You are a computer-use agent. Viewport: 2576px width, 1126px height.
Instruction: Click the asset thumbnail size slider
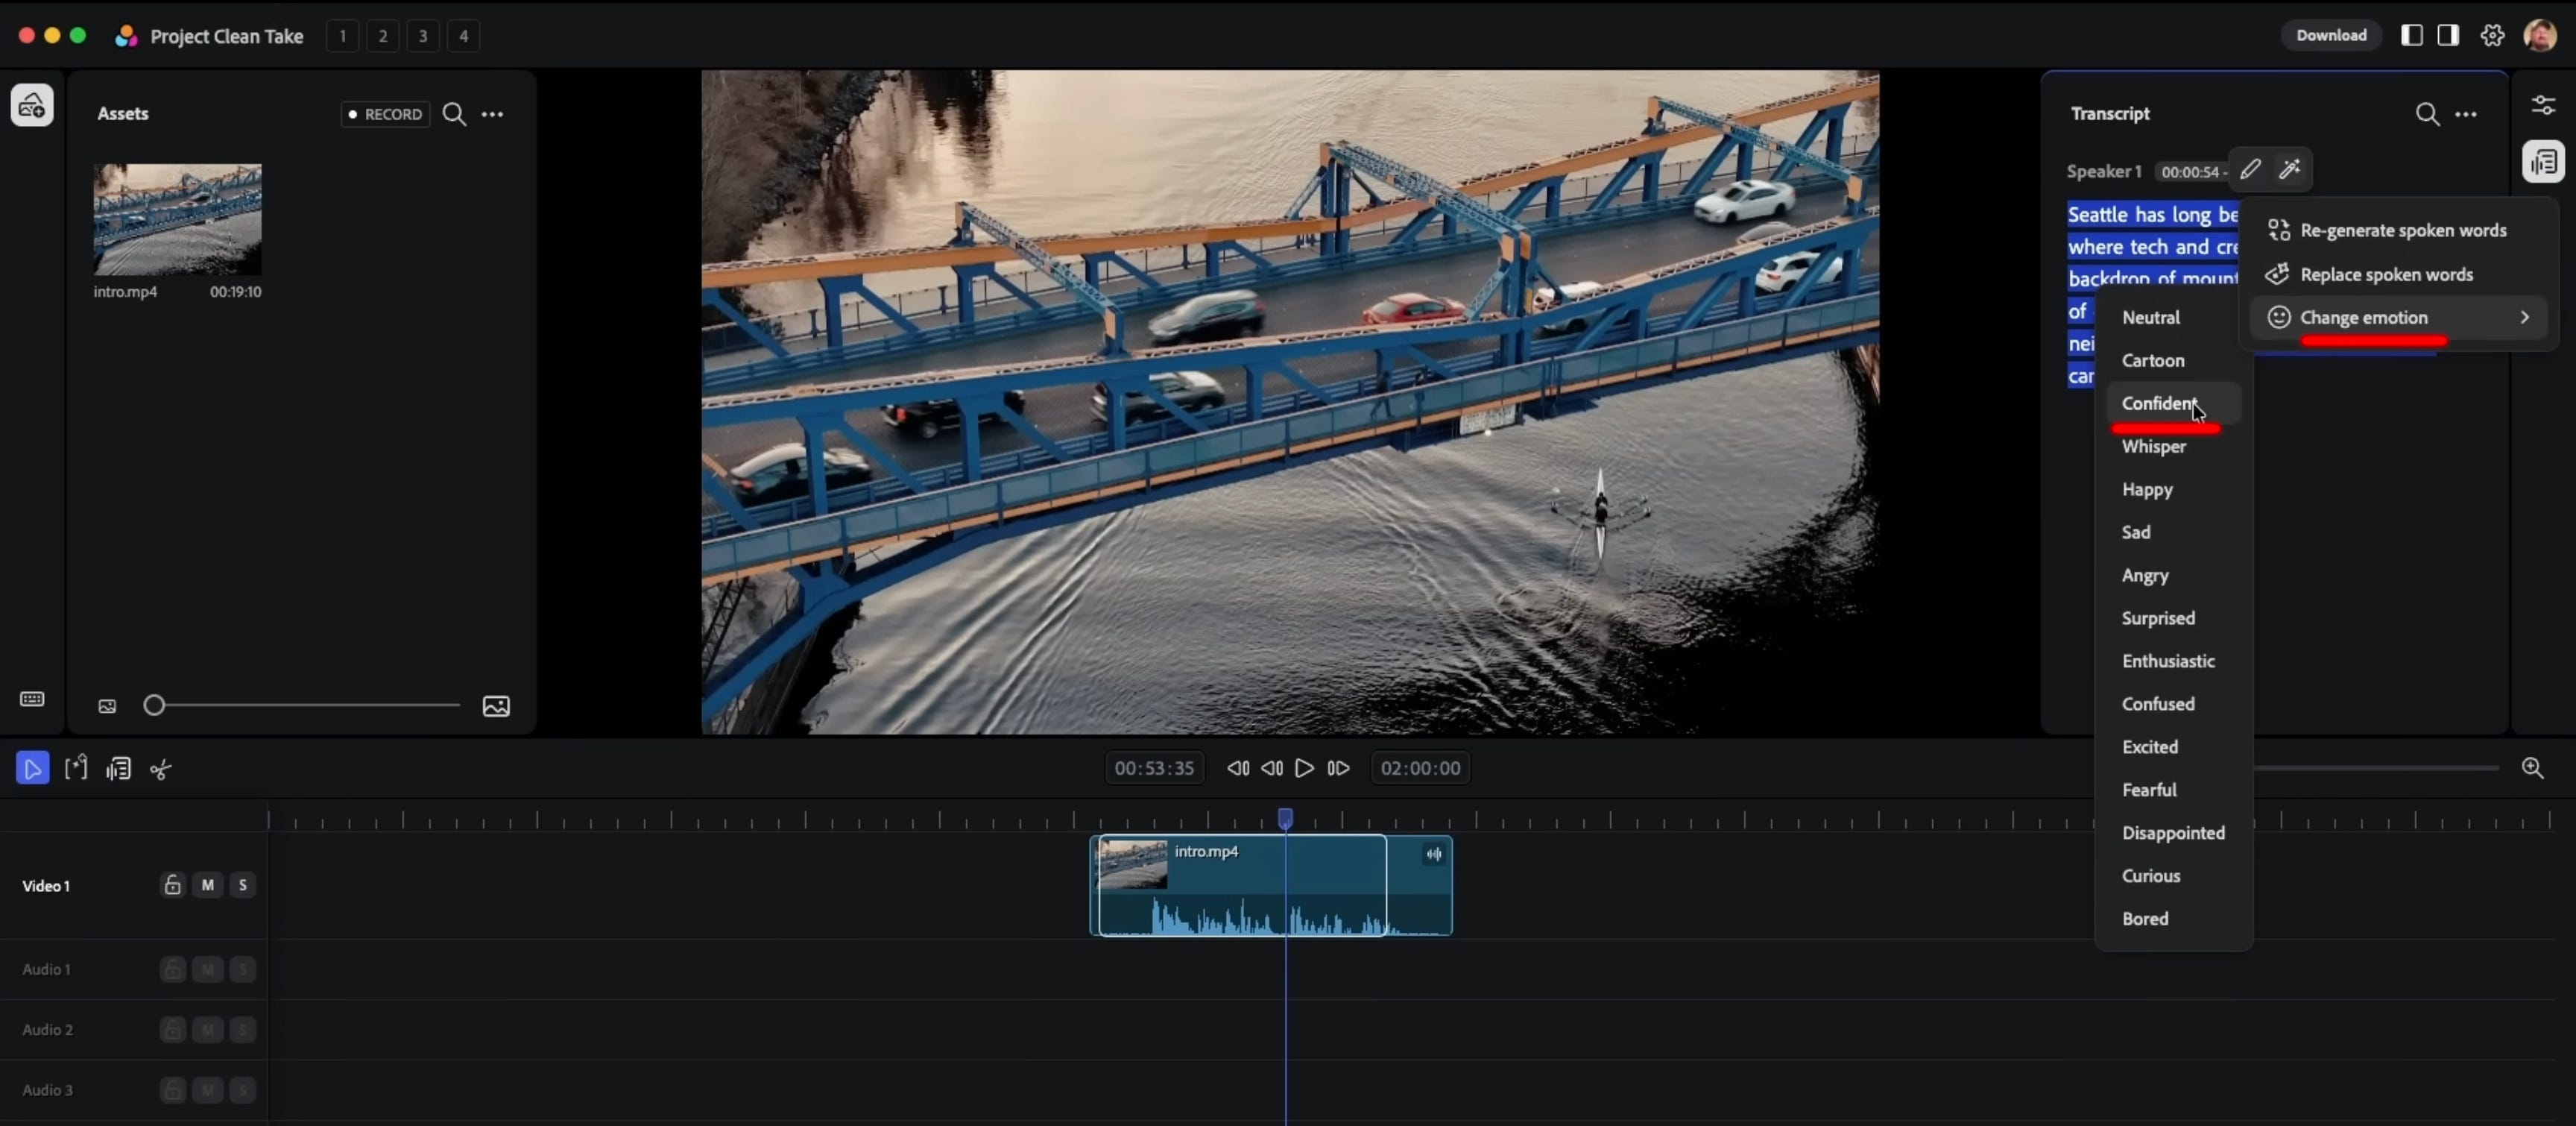pyautogui.click(x=300, y=706)
